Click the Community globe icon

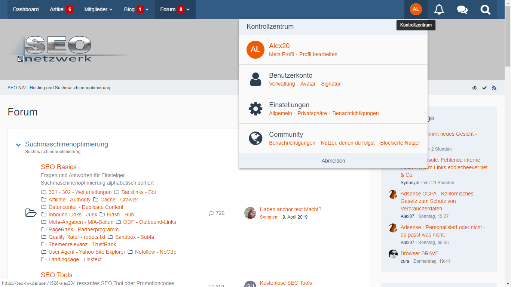point(255,138)
